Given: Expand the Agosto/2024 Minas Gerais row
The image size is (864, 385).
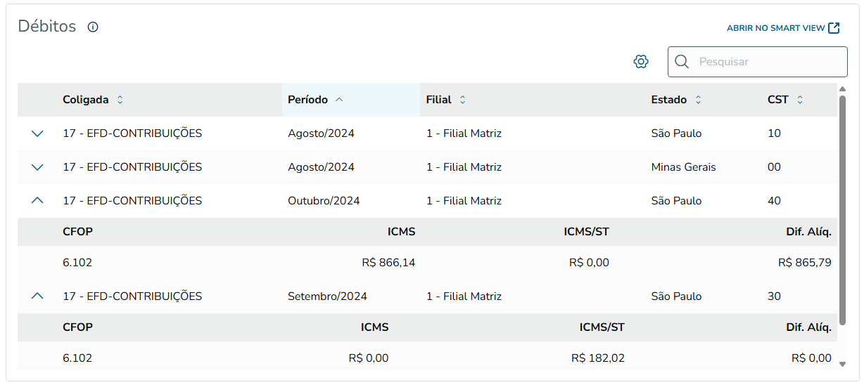Looking at the screenshot, I should (38, 167).
